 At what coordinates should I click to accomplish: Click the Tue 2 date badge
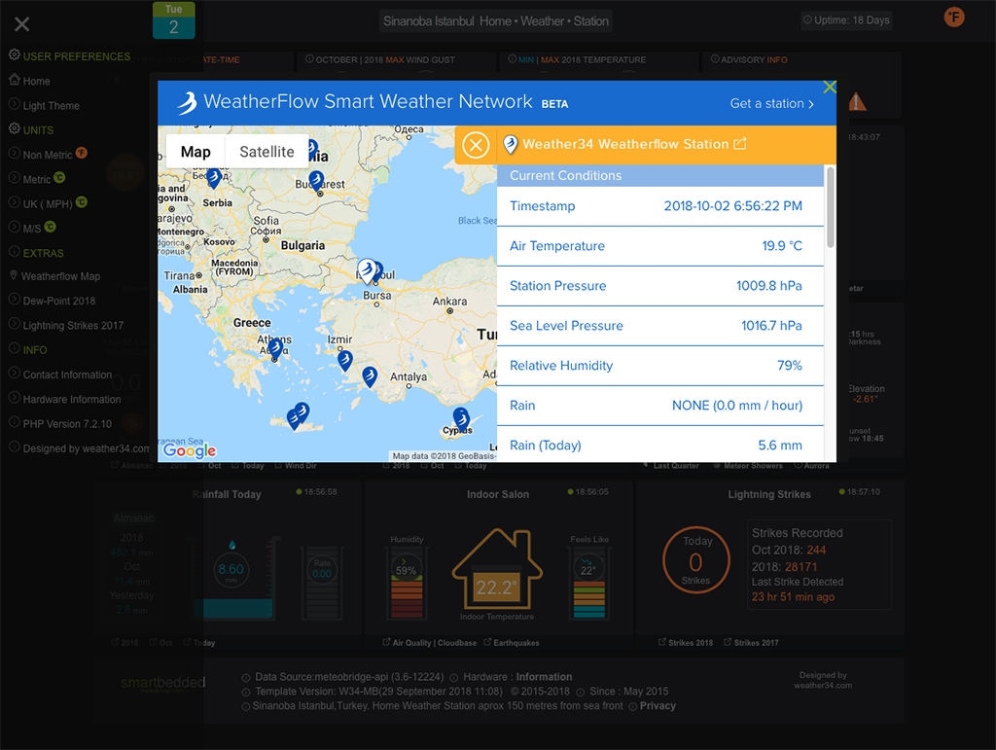pyautogui.click(x=173, y=20)
